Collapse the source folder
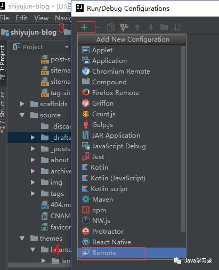219x270 pixels. pyautogui.click(x=22, y=115)
